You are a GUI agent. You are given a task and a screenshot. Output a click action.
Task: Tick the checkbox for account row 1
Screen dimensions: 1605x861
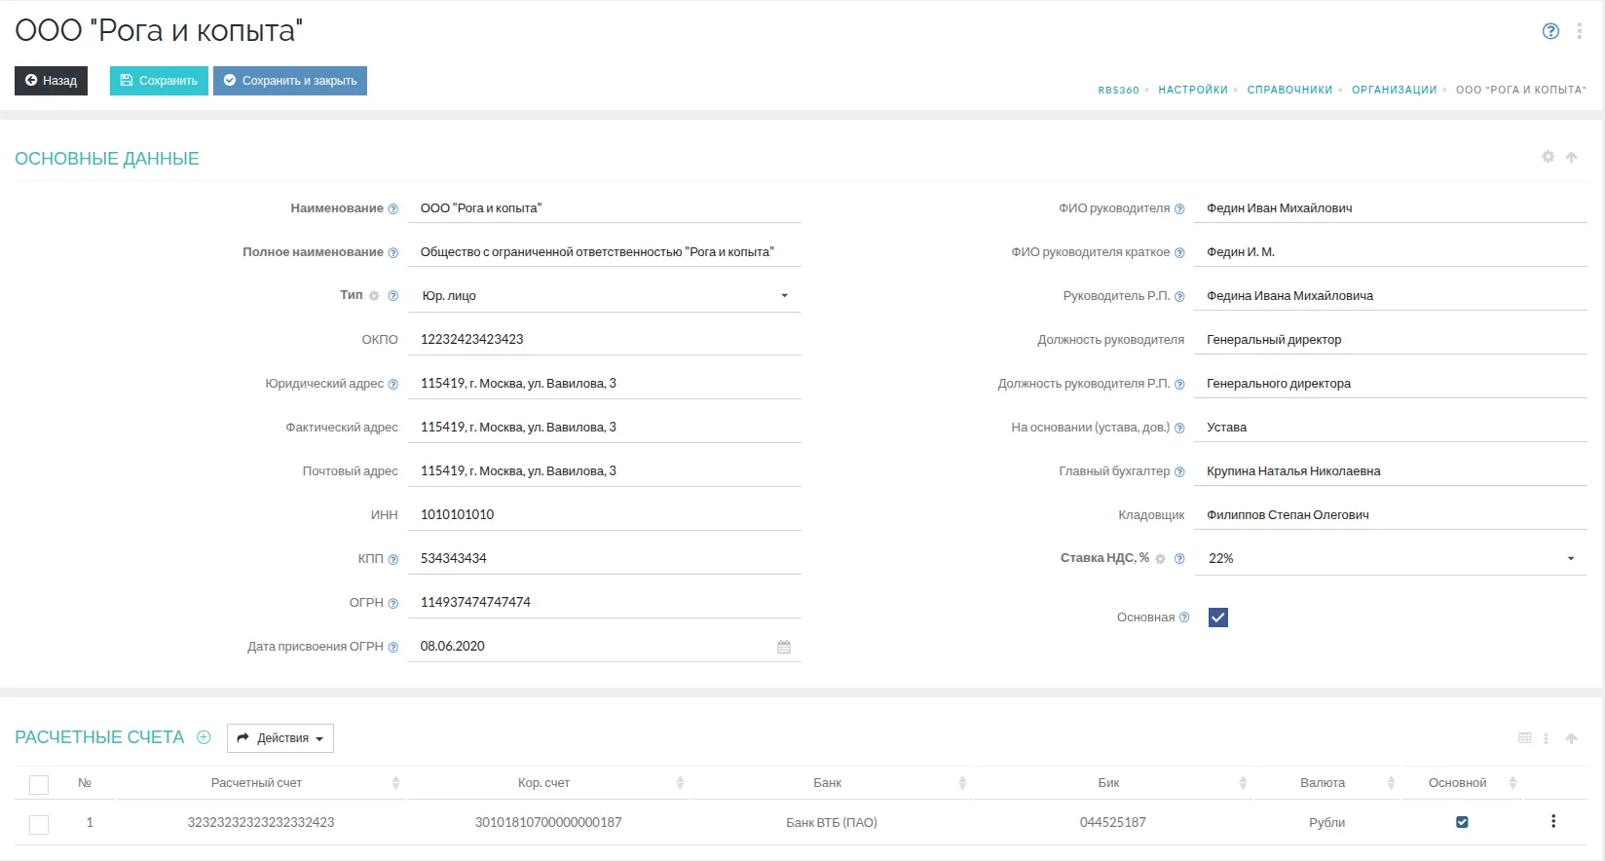pos(39,824)
